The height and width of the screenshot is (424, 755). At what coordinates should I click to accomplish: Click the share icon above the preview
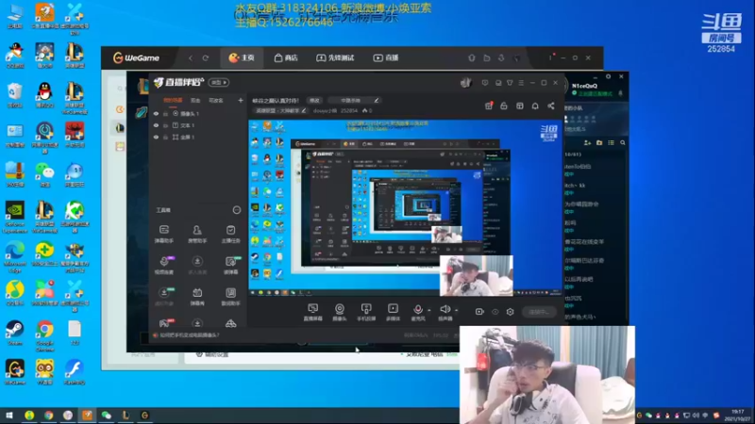[551, 106]
